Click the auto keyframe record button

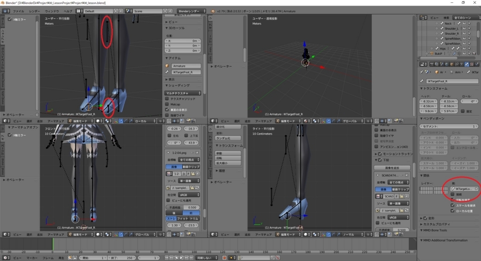(224, 258)
